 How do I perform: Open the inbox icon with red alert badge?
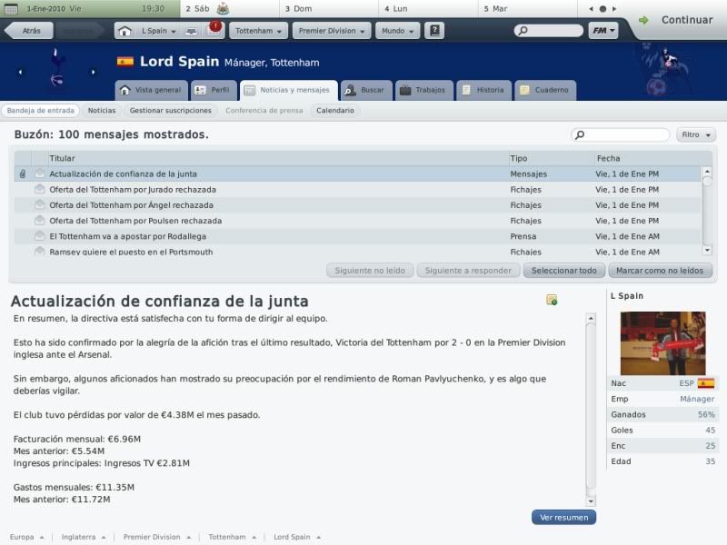tap(214, 30)
